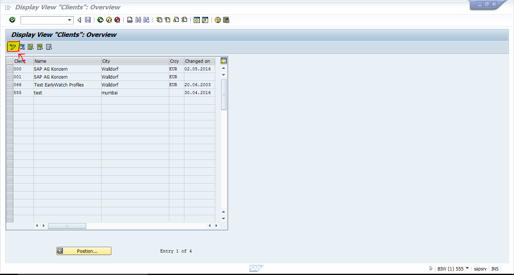
Task: Click the Position... button
Action: coord(84,251)
